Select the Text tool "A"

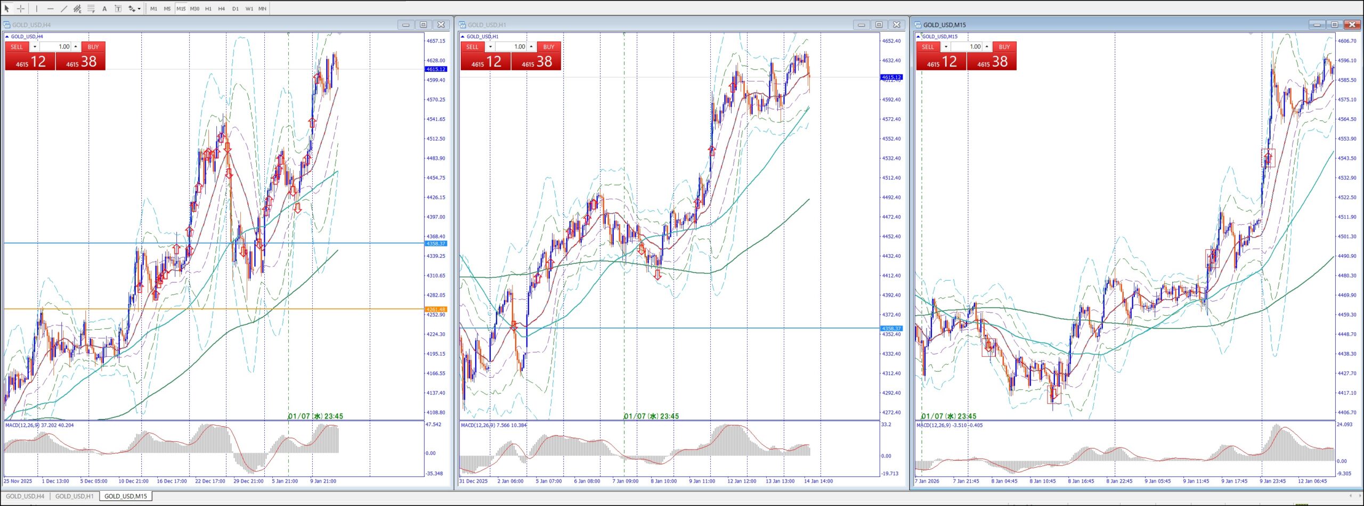click(x=104, y=9)
